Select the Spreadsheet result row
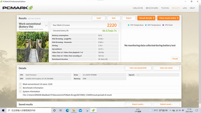Screen dimensions: 201x113 pos(85,49)
